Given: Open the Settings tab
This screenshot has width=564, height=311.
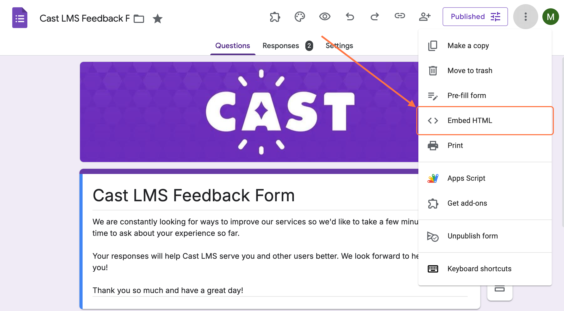Looking at the screenshot, I should tap(339, 46).
